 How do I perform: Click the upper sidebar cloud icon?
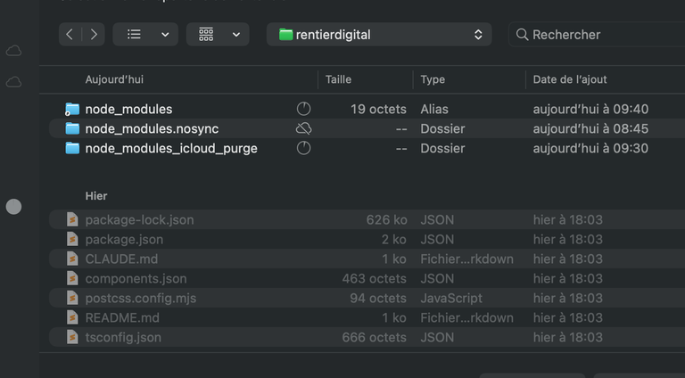click(x=13, y=51)
